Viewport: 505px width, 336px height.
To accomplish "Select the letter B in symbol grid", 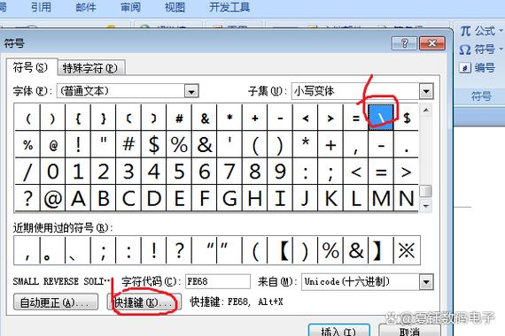I will point(104,198).
